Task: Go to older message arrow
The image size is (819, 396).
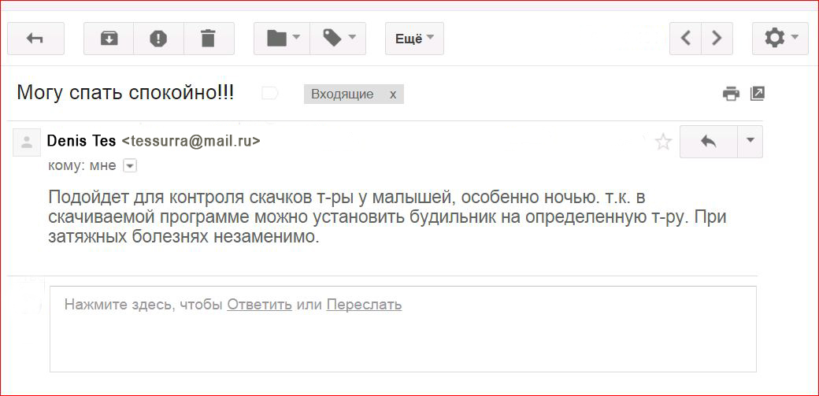Action: tap(717, 39)
